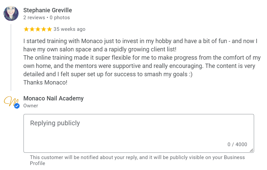This screenshot has height=170, width=267.
Task: Open Stephanie Greville's reviewer name link
Action: pyautogui.click(x=48, y=10)
